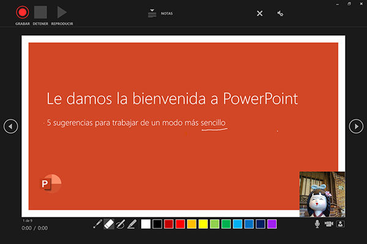The height and width of the screenshot is (244, 367).
Task: Minimize the recording window
Action: point(337,4)
